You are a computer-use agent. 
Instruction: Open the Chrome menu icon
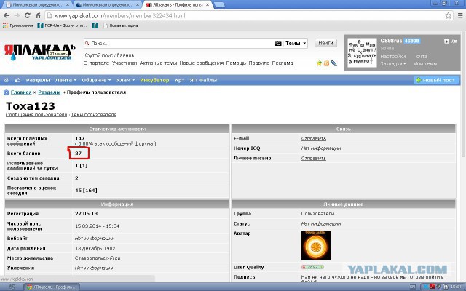460,15
